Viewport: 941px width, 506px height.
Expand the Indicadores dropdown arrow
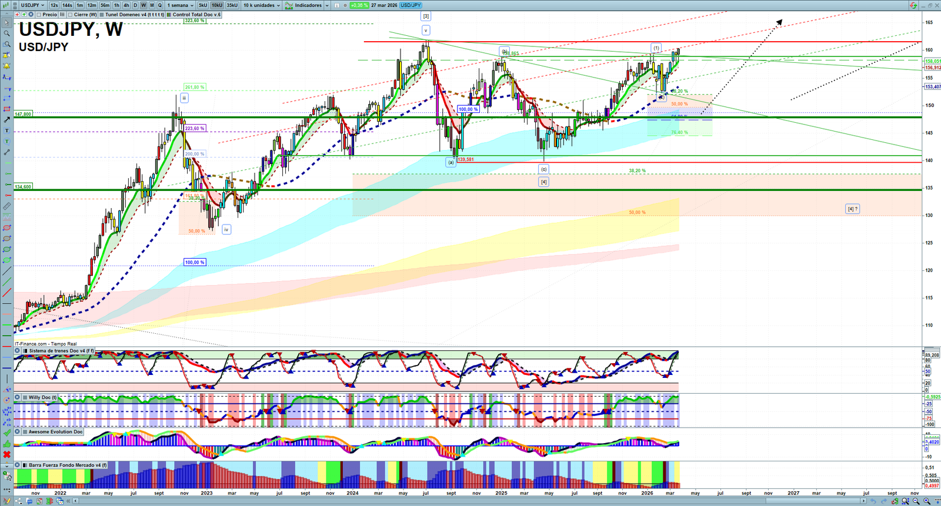pos(326,5)
